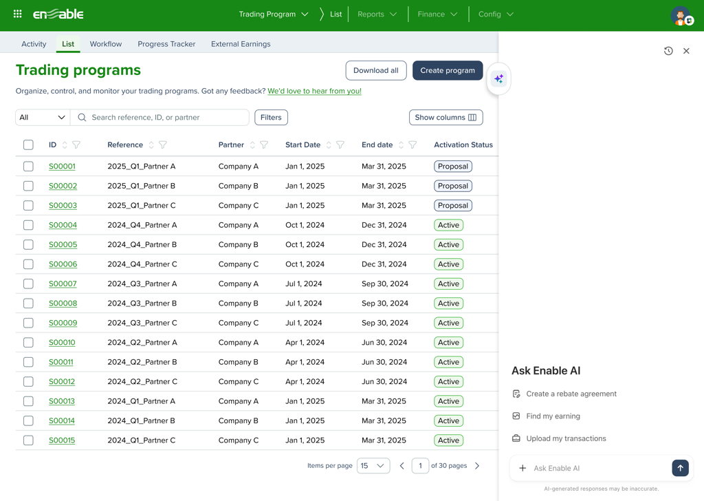The image size is (704, 501).
Task: Tick the checkbox for row S00004
Action: point(28,225)
